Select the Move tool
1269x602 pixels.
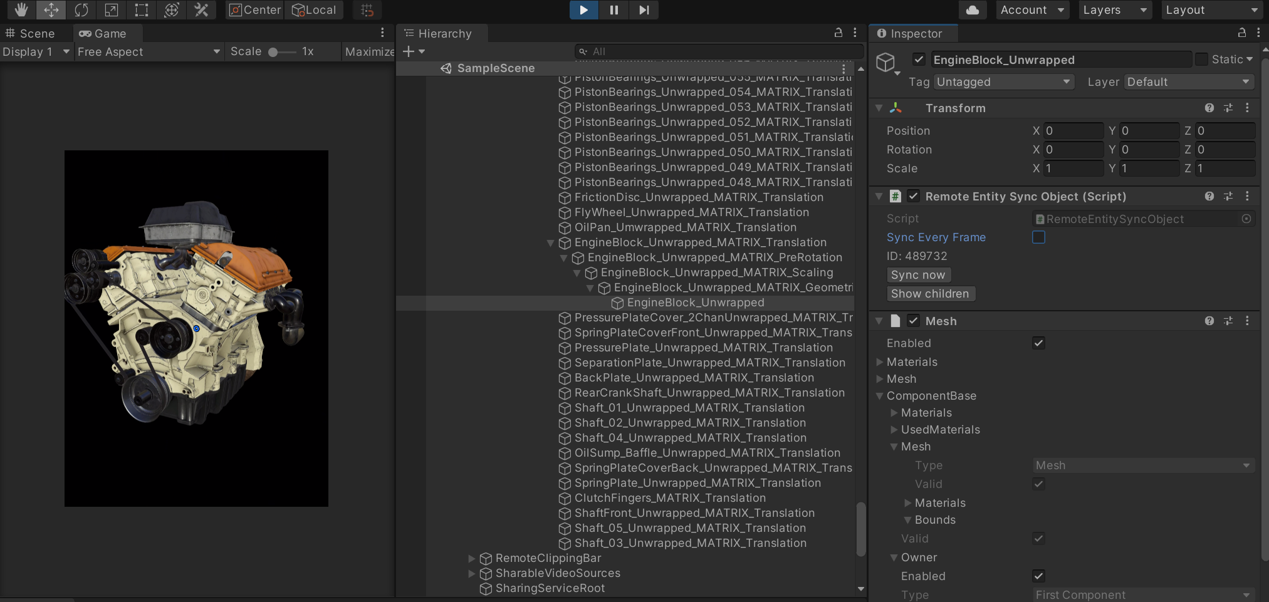pyautogui.click(x=51, y=10)
